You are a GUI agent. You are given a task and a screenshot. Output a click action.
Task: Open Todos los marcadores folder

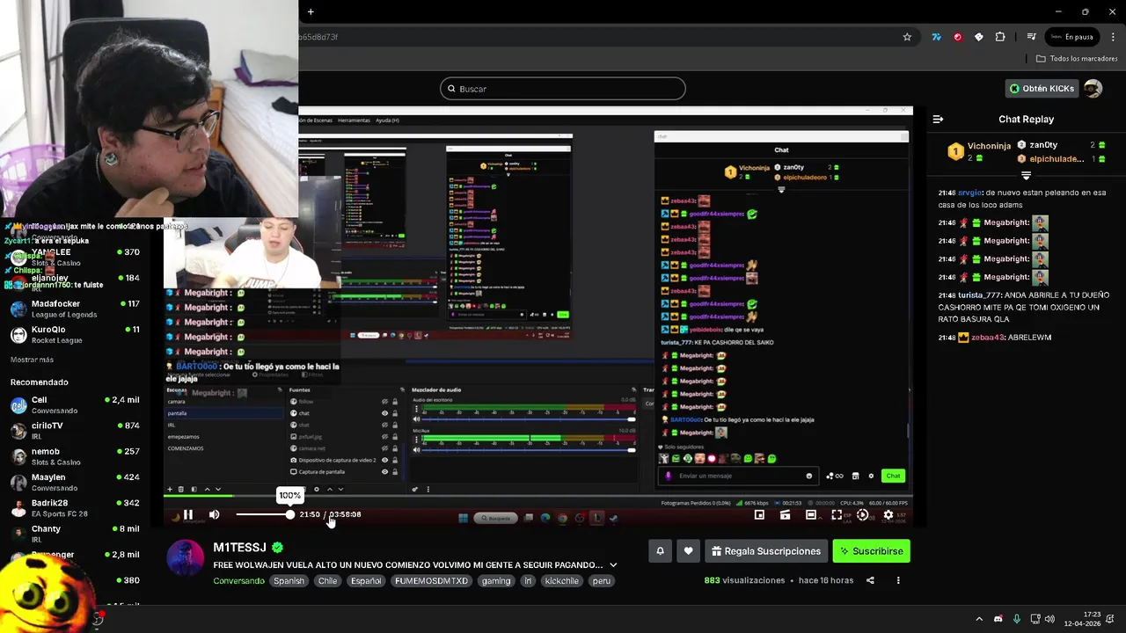click(x=1077, y=59)
